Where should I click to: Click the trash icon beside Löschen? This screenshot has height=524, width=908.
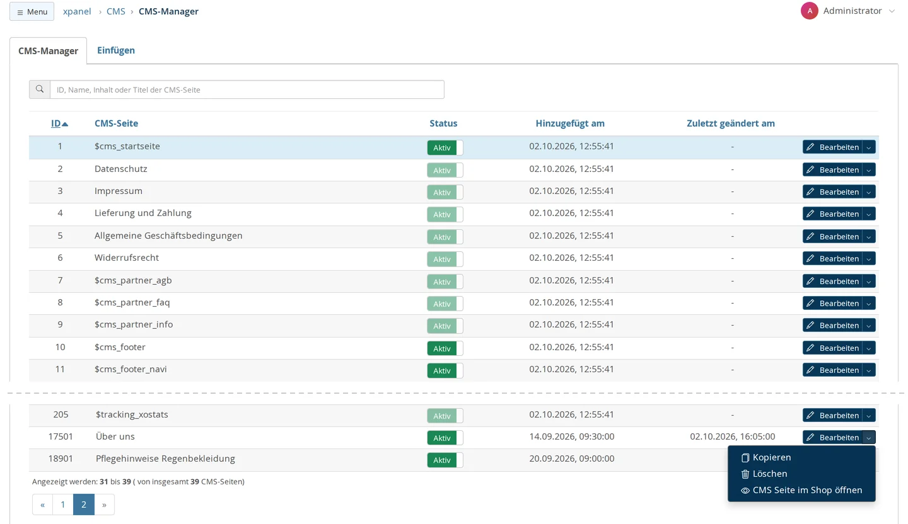pos(745,474)
